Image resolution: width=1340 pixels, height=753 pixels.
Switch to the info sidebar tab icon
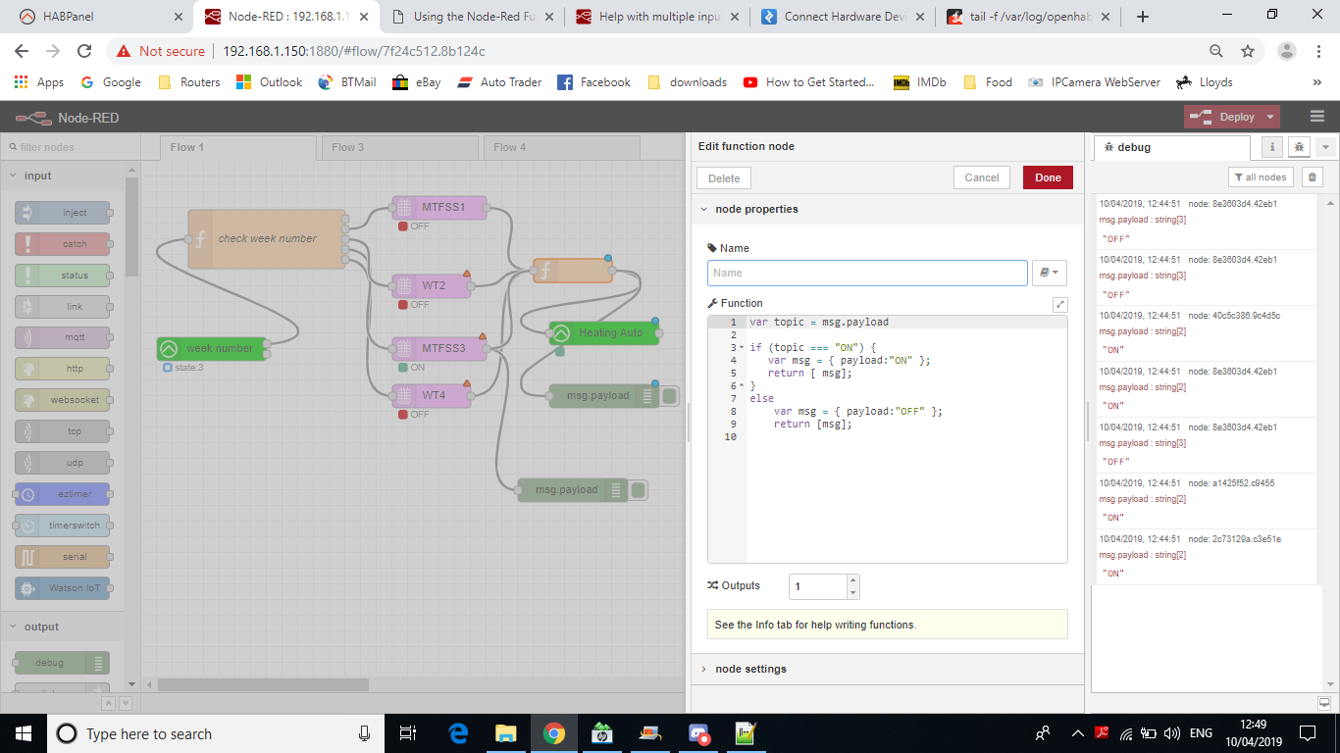(x=1272, y=147)
